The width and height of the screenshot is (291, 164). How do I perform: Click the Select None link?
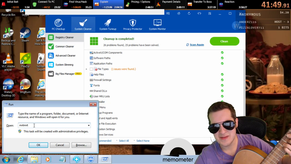click(x=143, y=141)
